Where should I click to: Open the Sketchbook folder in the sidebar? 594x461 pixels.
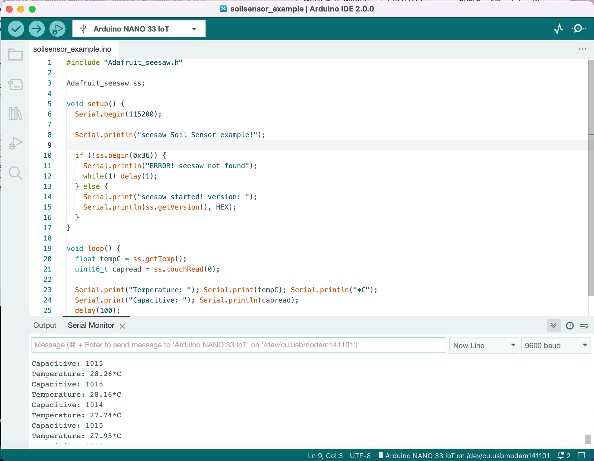[15, 55]
